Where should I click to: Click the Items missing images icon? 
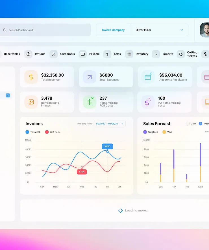click(x=31, y=102)
